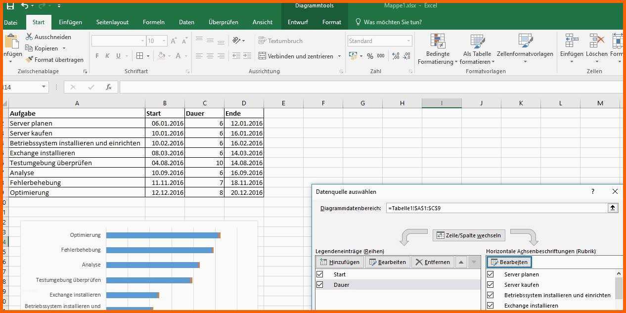The width and height of the screenshot is (626, 313).
Task: Select cell with Testumgebung überprüfen
Action: 77,163
